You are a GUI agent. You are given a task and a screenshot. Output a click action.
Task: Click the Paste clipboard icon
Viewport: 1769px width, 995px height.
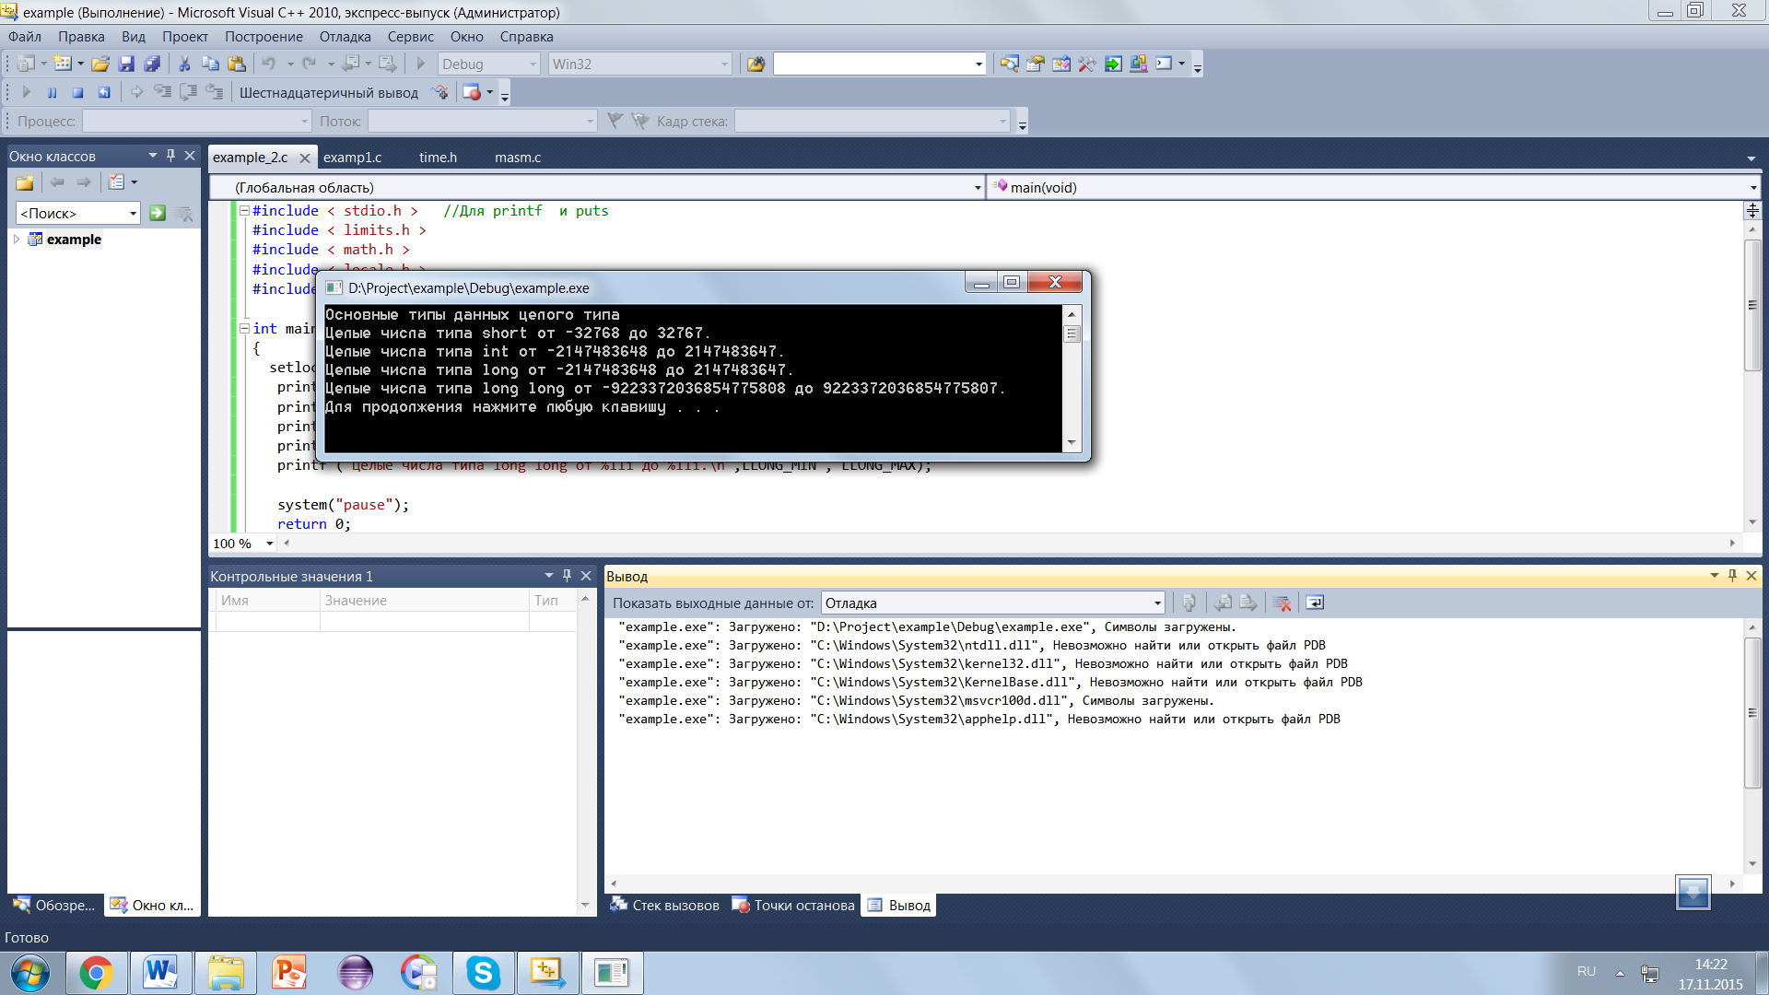pos(237,64)
